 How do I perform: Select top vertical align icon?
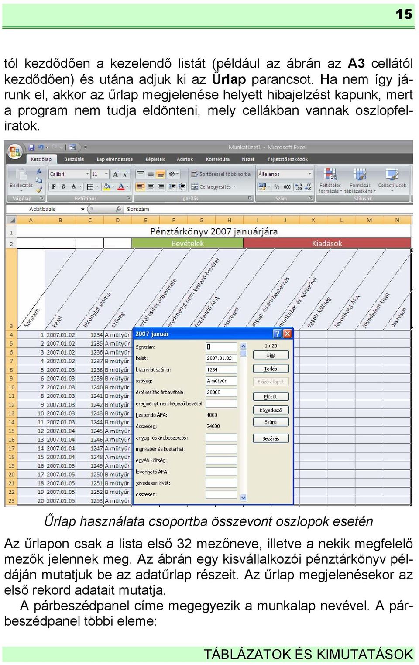point(141,174)
